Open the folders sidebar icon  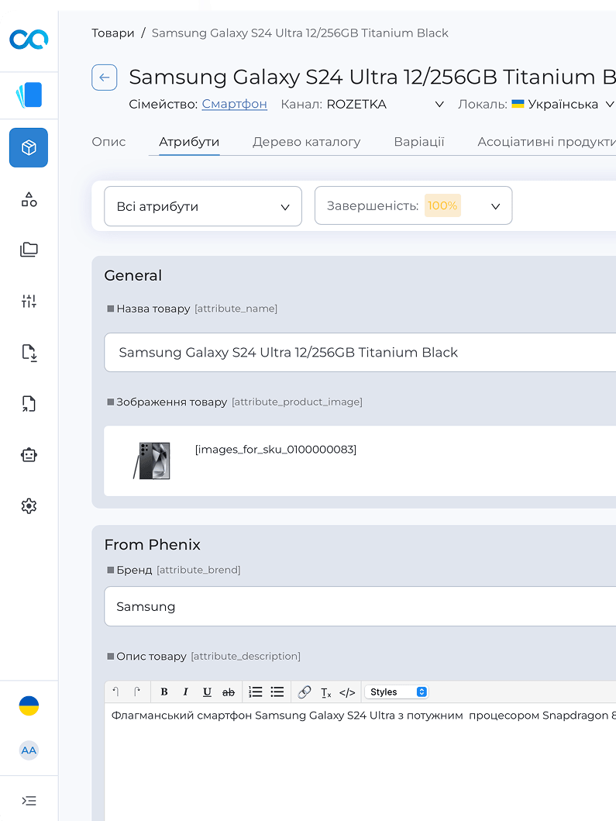[29, 250]
